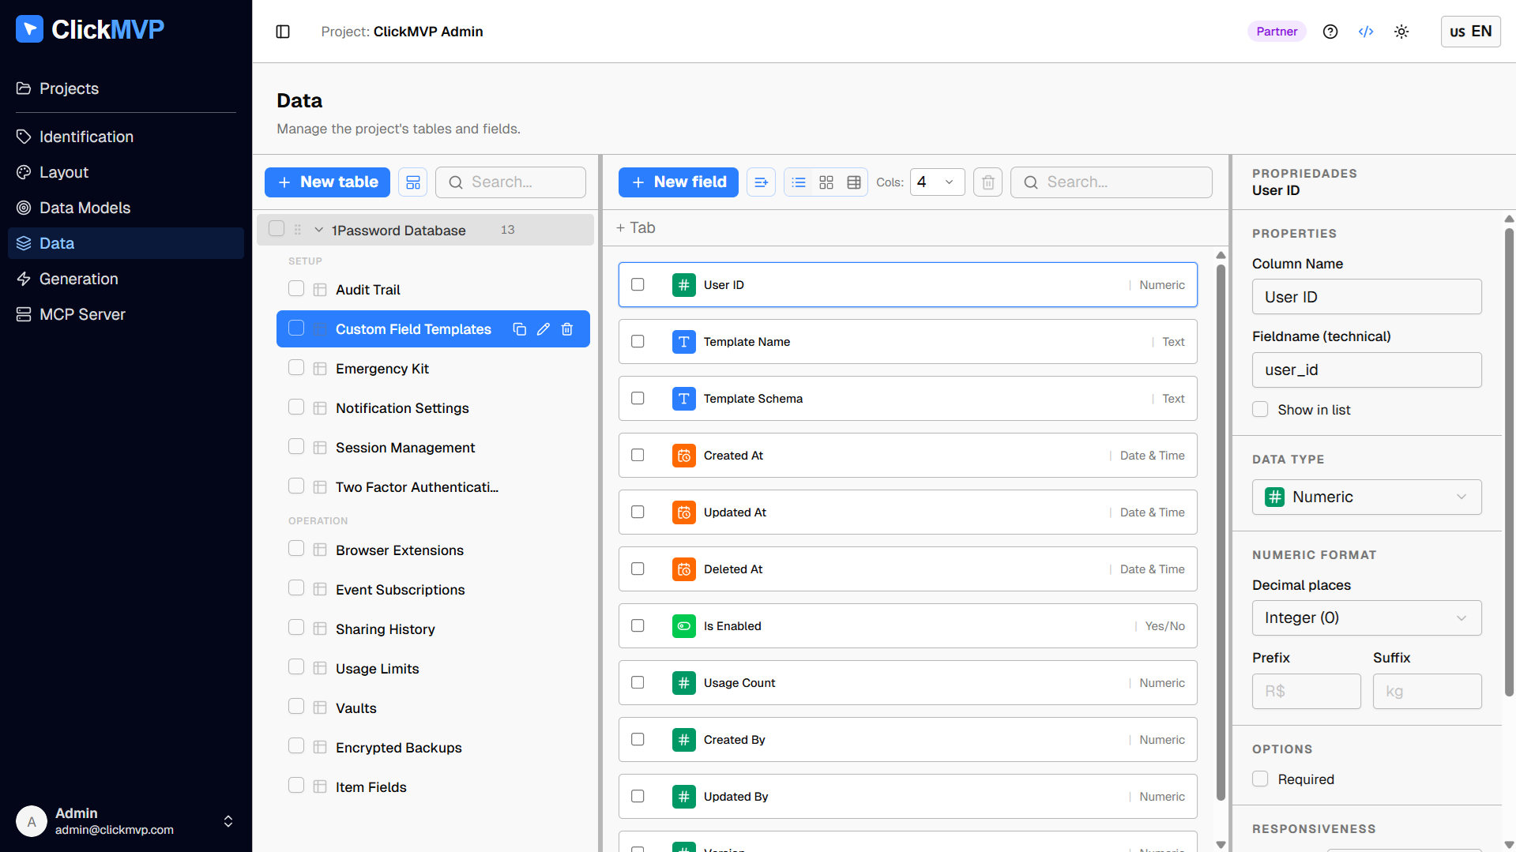Enable the Required option checkbox
The image size is (1516, 852).
pos(1260,779)
